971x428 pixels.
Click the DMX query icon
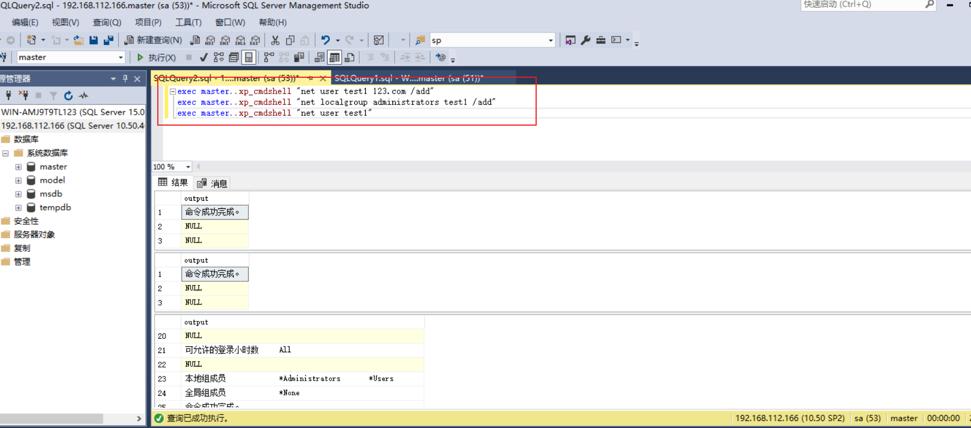point(225,40)
